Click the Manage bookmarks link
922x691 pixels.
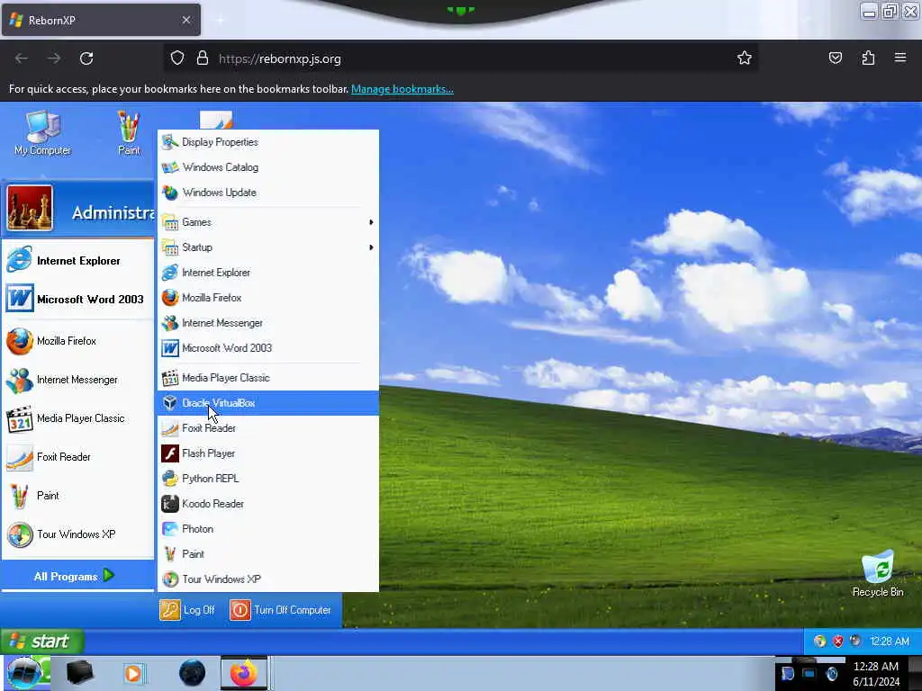[402, 89]
